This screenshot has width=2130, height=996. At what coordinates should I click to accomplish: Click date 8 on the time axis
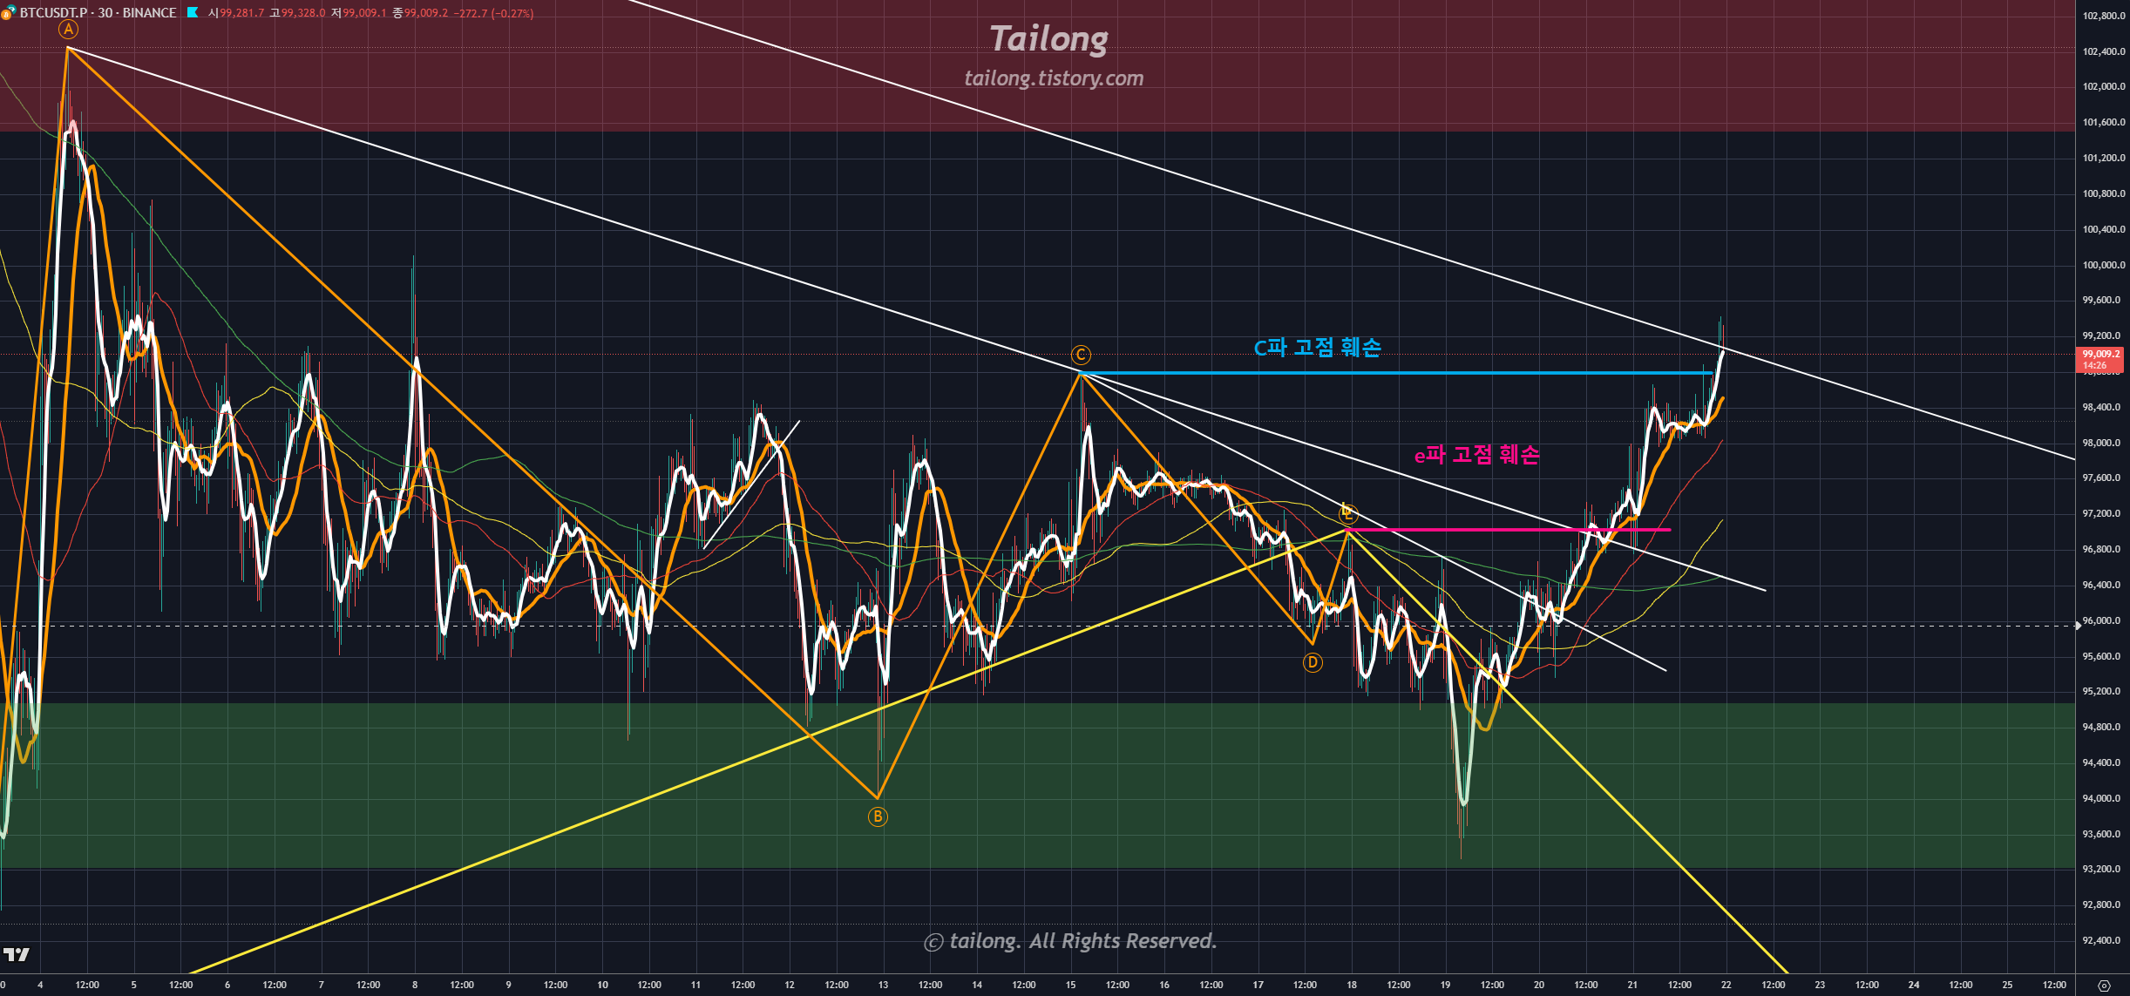[415, 985]
